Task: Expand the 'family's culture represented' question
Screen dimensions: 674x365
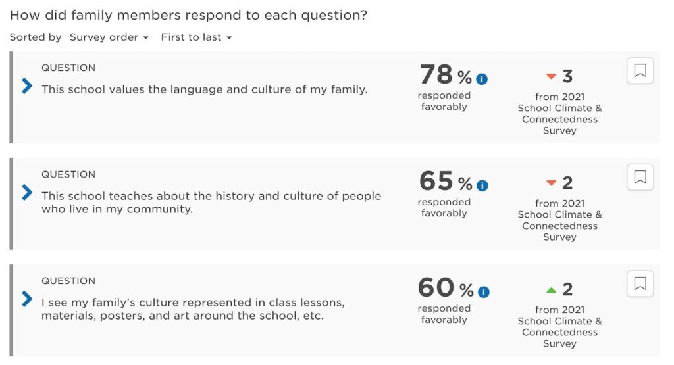Action: pos(27,299)
